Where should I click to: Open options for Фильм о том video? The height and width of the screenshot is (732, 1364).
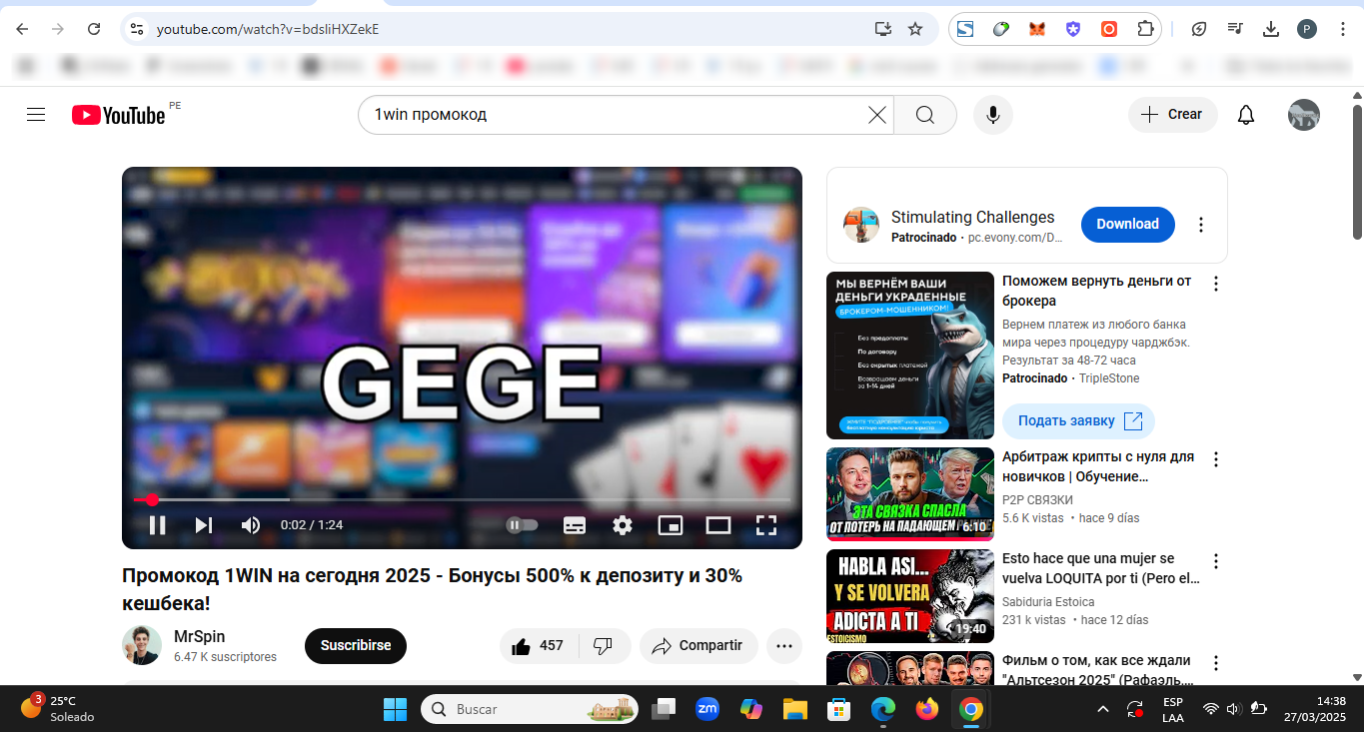(1216, 663)
